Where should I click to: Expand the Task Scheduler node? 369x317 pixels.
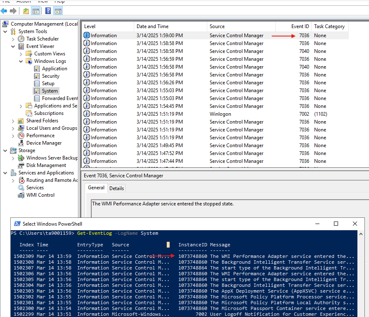(x=13, y=39)
